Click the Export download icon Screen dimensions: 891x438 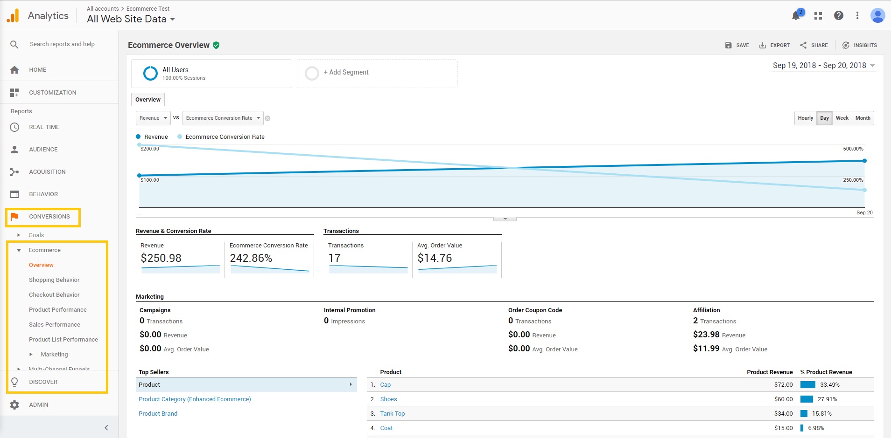coord(762,45)
